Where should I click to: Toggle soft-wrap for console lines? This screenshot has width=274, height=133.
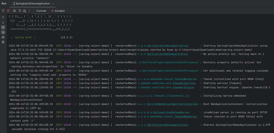click(3, 27)
